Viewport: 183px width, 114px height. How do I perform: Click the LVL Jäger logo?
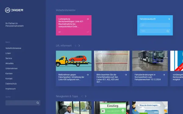14,10
